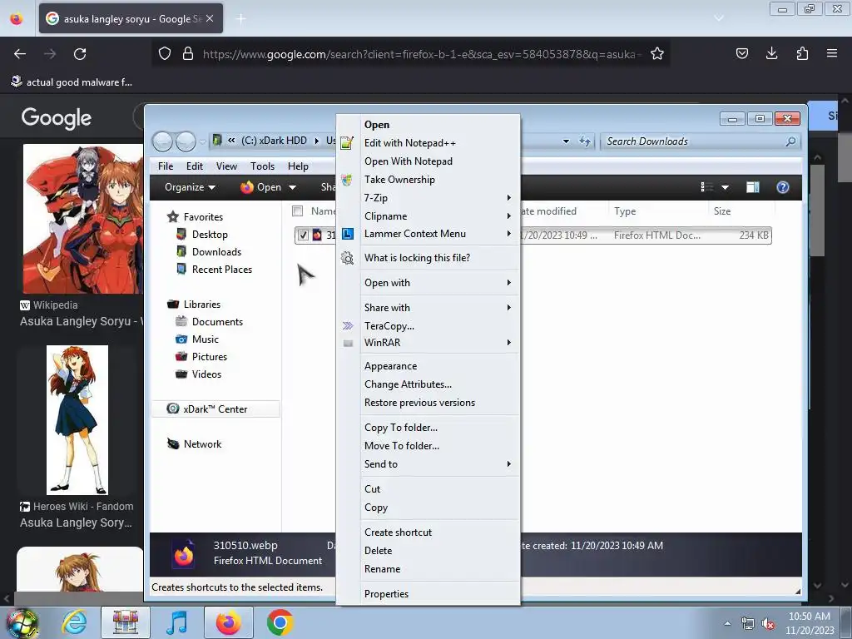Open the View menu in Explorer
Image resolution: width=852 pixels, height=639 pixels.
[x=226, y=166]
